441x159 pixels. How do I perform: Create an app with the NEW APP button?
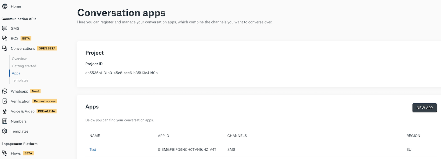click(425, 108)
